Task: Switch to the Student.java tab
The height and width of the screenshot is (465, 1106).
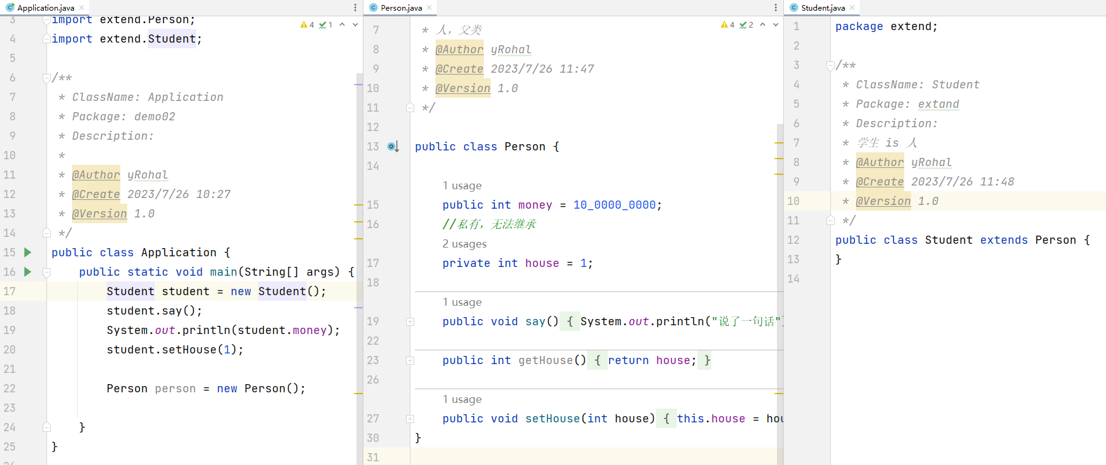Action: pos(823,8)
